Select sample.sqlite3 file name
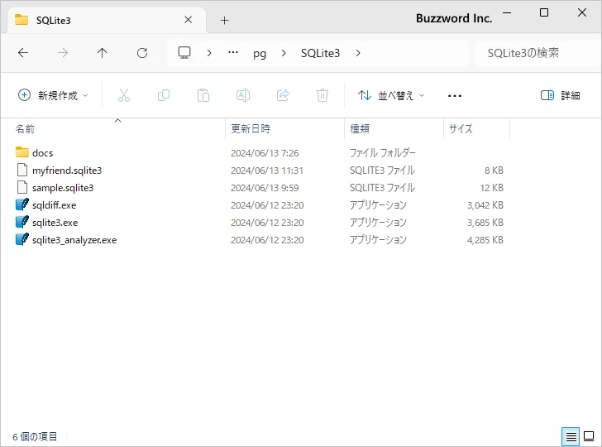 point(63,188)
